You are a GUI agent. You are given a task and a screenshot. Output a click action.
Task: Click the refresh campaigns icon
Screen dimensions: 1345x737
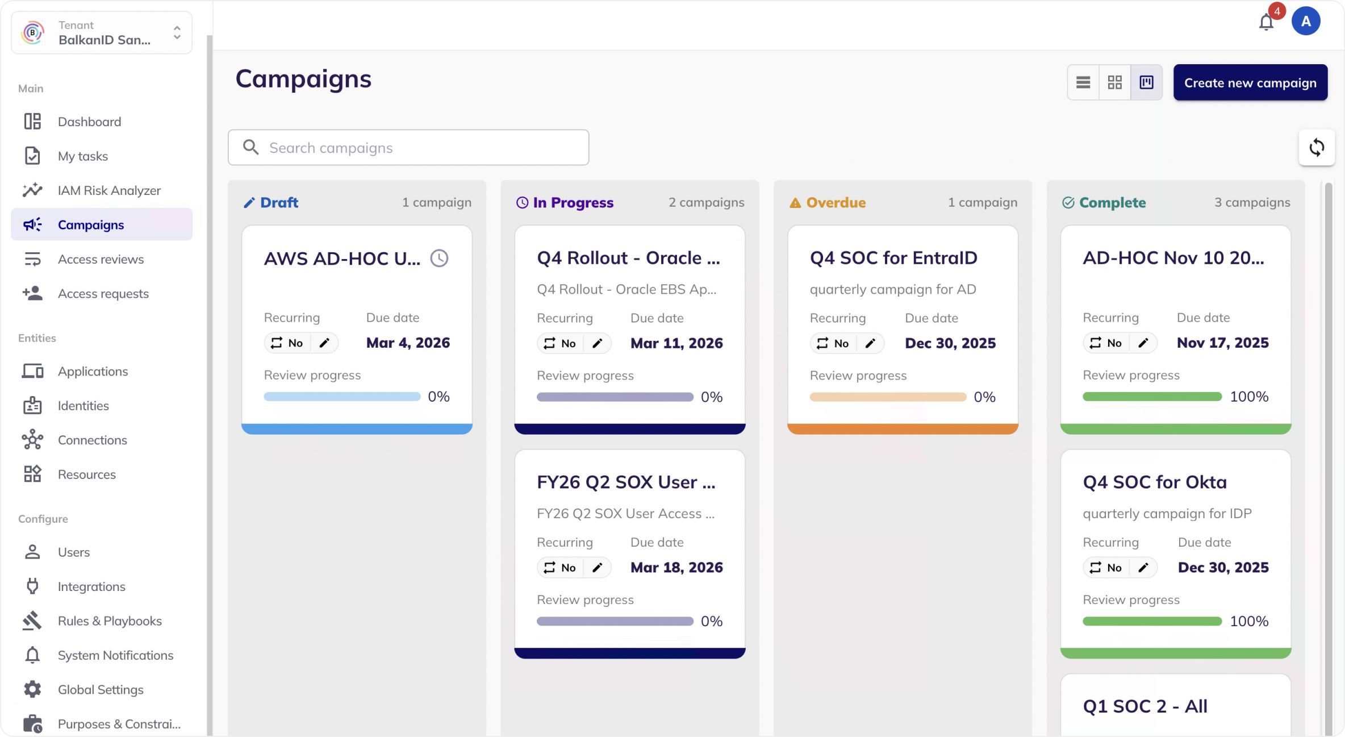1316,148
